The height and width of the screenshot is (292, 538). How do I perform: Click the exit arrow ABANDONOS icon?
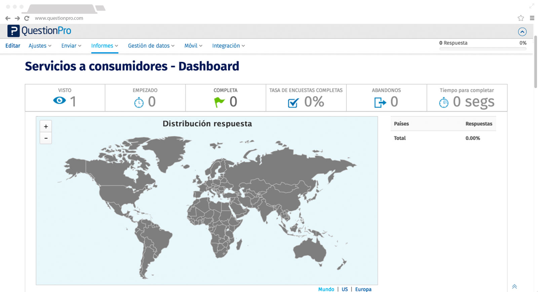pos(380,102)
